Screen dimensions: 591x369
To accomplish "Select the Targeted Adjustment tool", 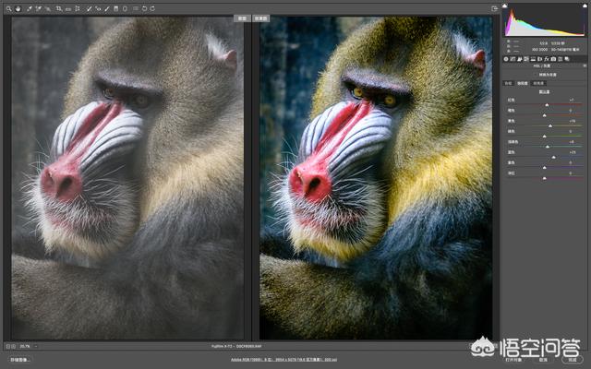I will tap(48, 8).
